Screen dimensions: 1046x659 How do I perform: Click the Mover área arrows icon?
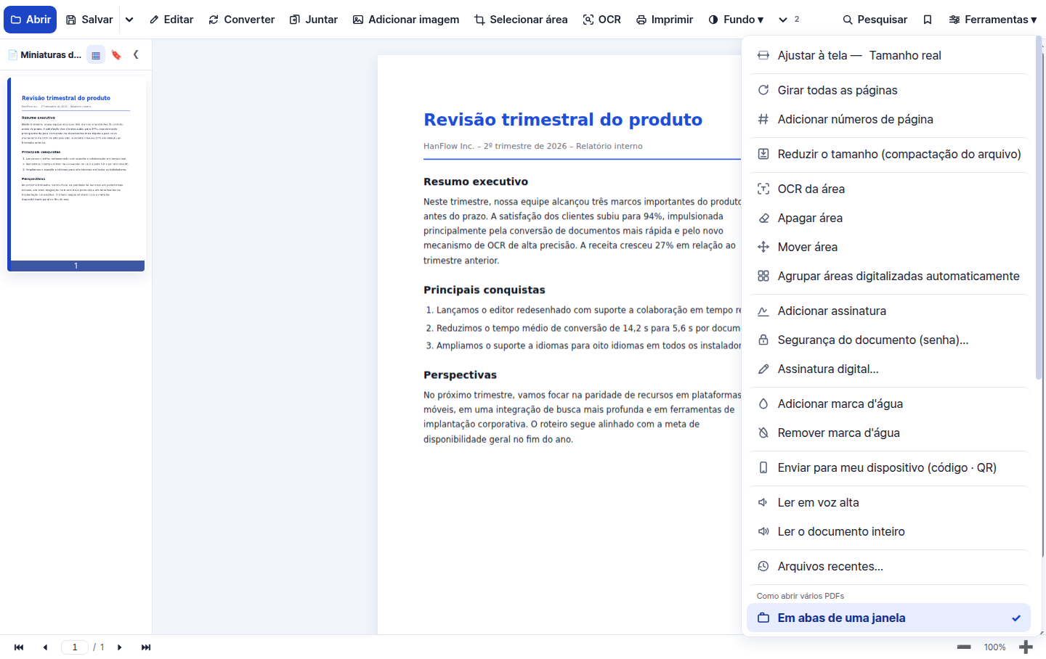pyautogui.click(x=763, y=247)
